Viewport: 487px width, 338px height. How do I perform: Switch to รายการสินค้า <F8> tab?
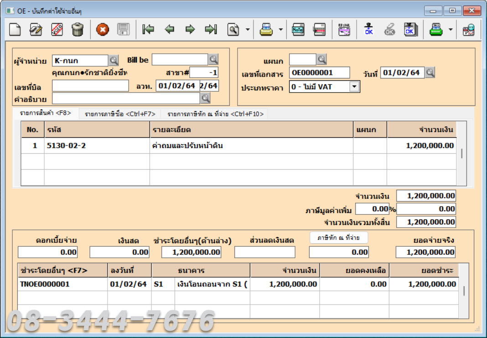pyautogui.click(x=45, y=114)
